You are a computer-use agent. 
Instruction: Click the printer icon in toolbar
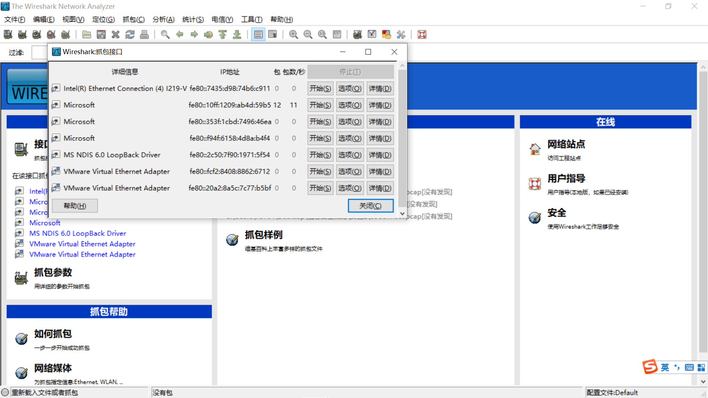144,35
